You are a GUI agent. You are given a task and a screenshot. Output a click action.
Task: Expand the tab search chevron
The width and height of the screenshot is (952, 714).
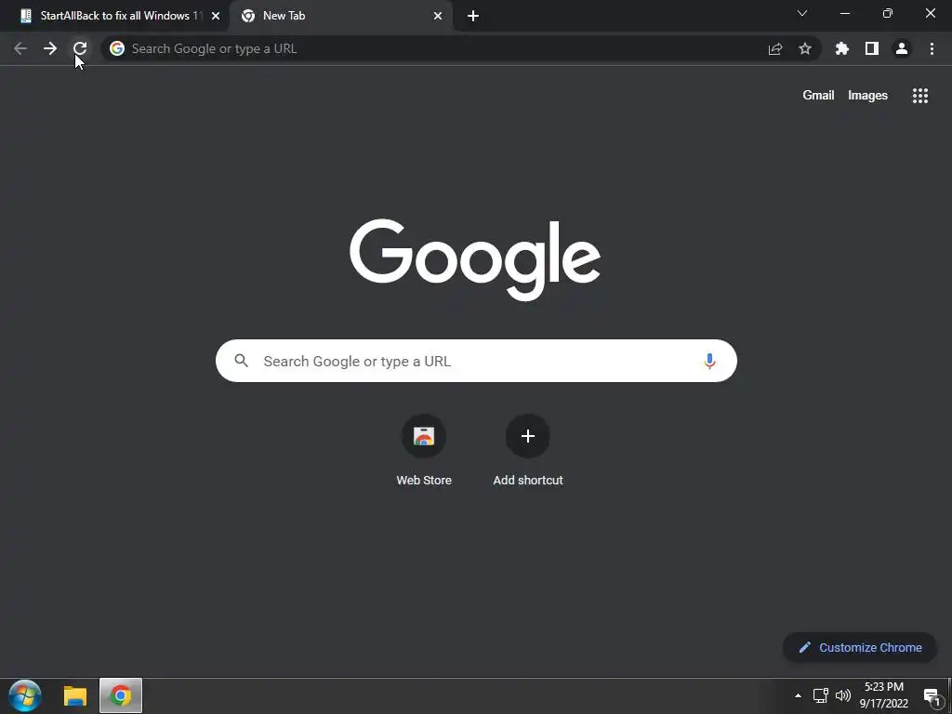(x=802, y=13)
